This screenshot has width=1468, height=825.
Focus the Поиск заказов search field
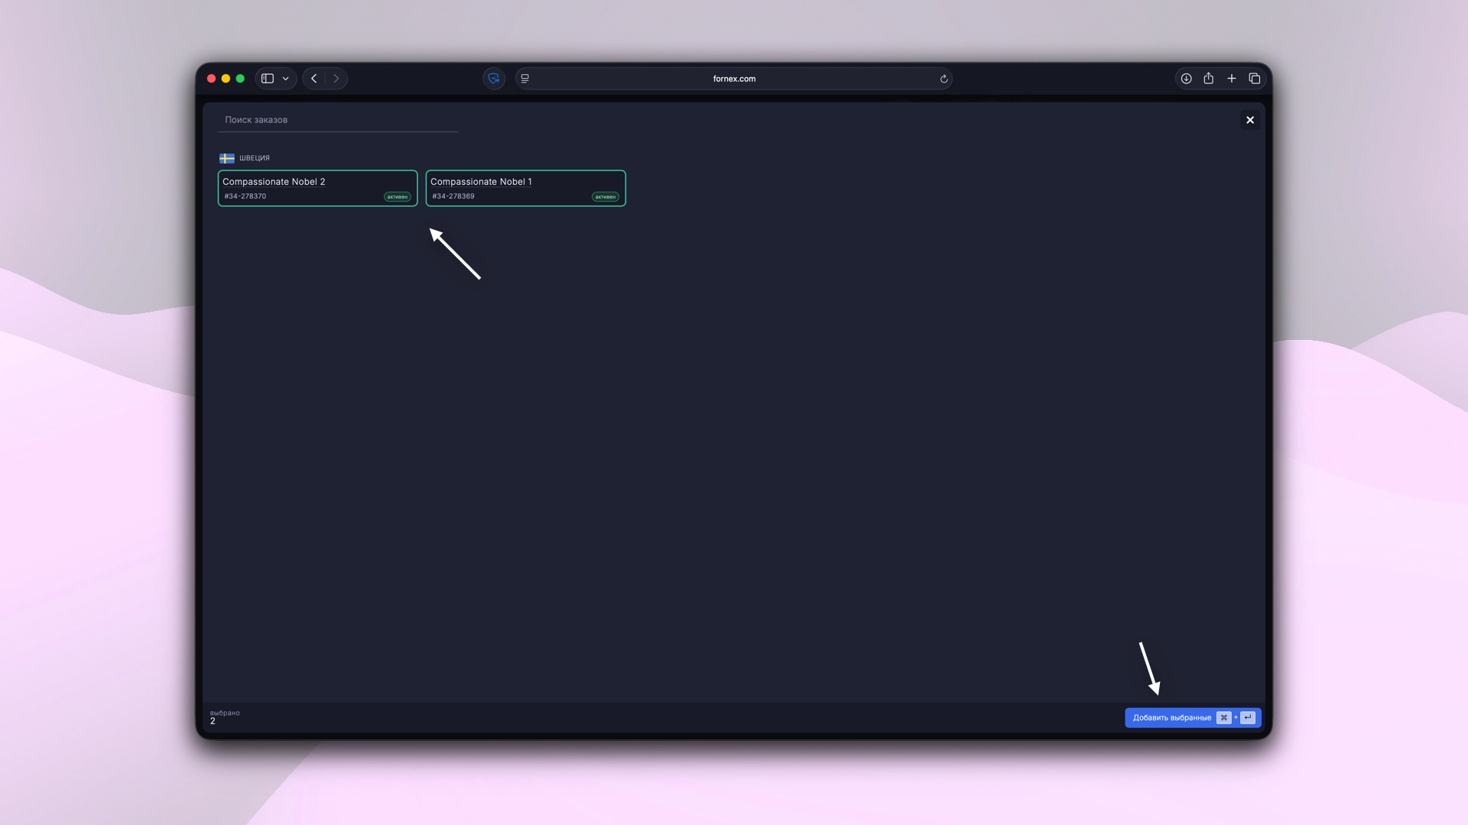[336, 120]
